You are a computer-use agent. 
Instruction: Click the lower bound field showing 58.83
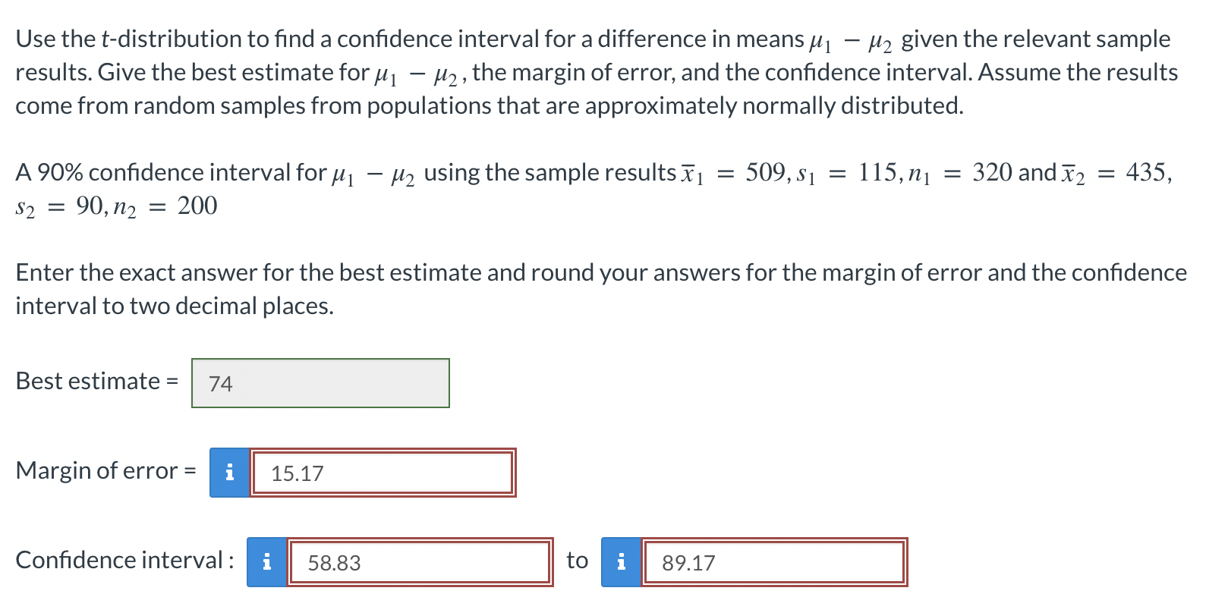[x=420, y=562]
